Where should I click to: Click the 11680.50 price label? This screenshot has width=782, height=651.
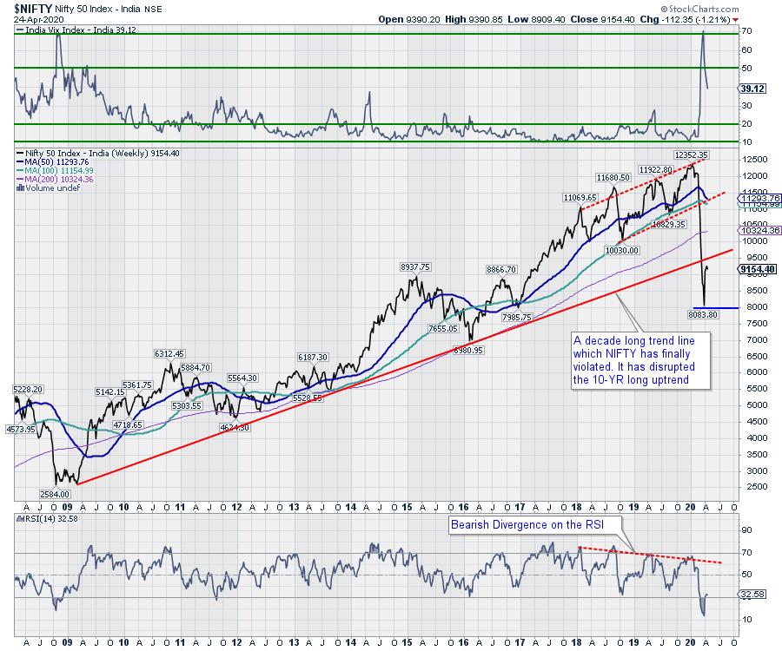[613, 177]
